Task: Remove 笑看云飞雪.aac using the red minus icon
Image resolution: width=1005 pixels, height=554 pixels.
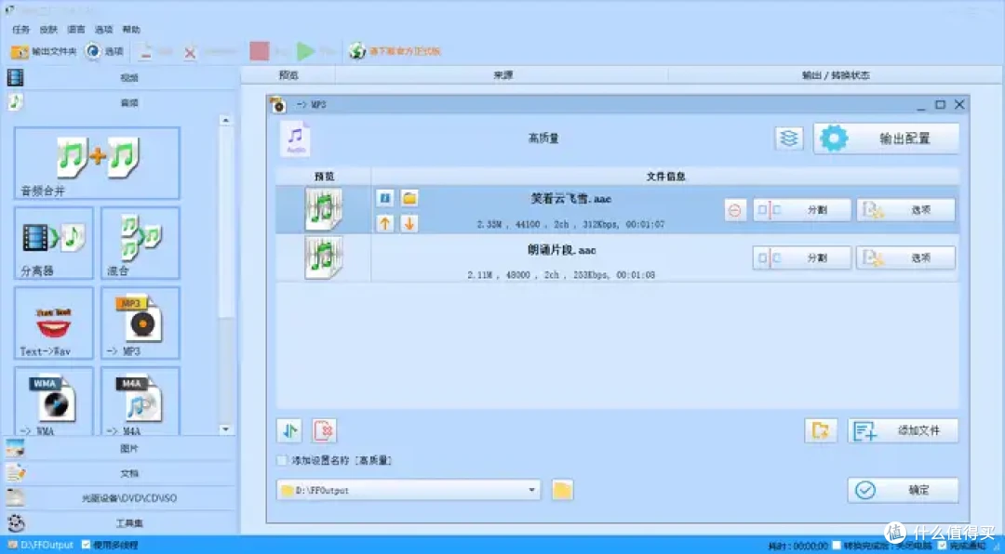Action: click(x=735, y=210)
